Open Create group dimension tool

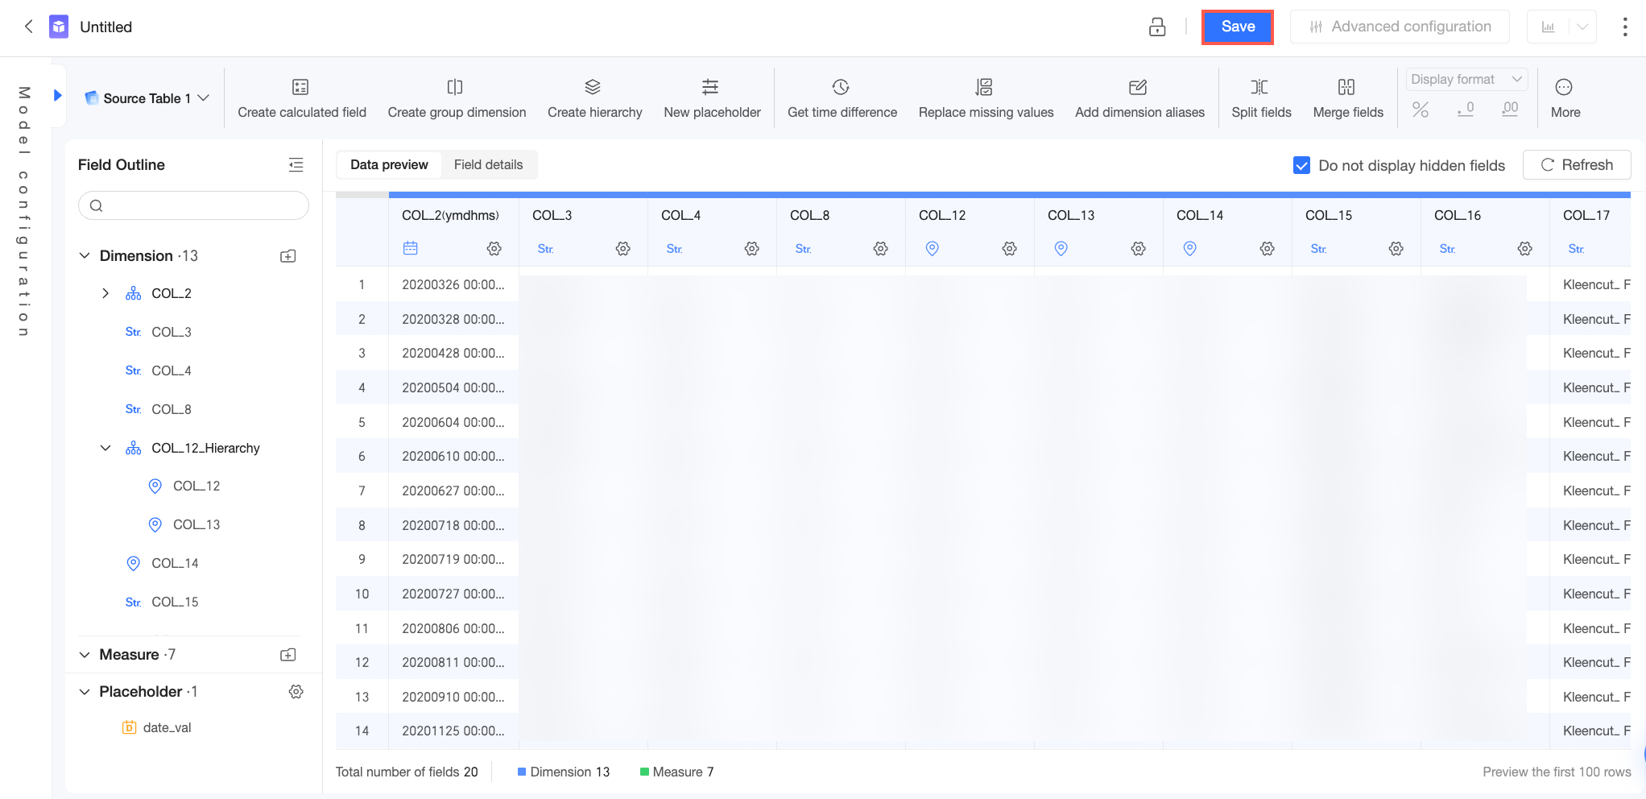click(457, 98)
